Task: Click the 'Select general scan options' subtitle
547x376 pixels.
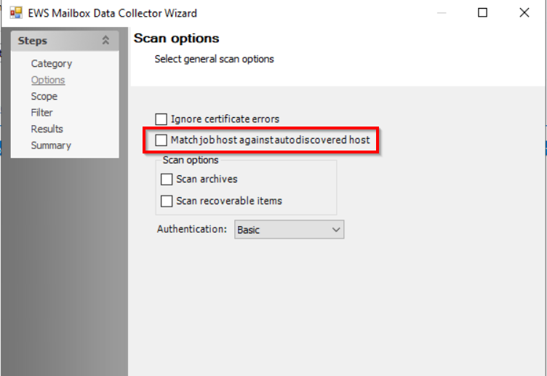Action: tap(214, 59)
